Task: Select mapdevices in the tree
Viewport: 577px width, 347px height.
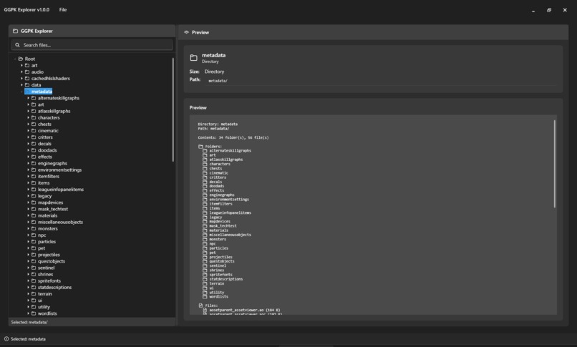Action: click(50, 202)
